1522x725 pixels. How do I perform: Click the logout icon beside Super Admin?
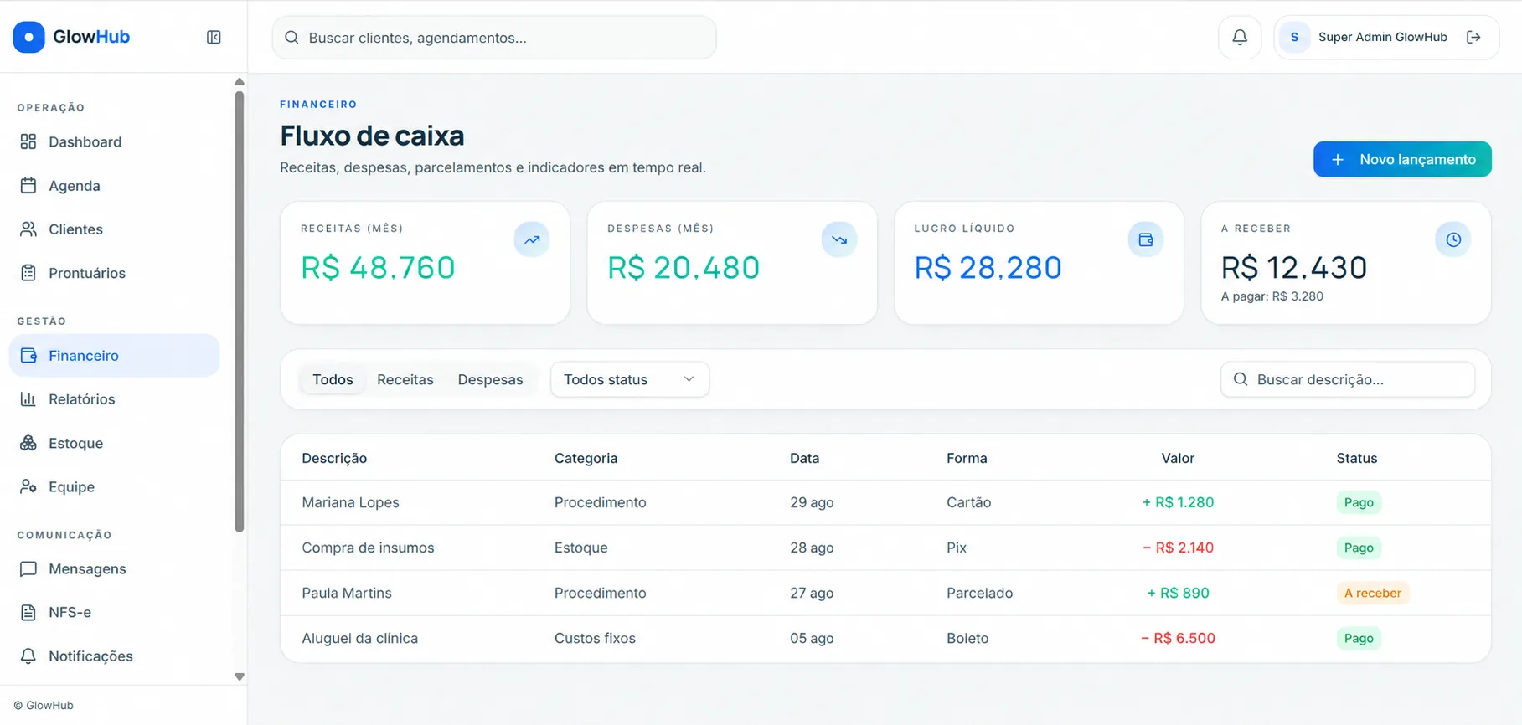click(1473, 37)
